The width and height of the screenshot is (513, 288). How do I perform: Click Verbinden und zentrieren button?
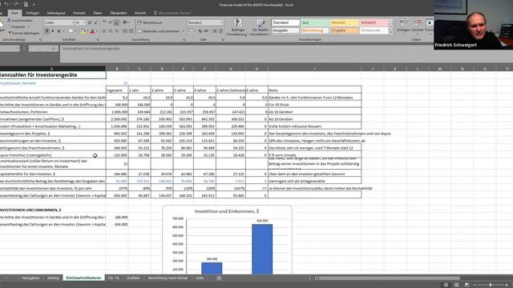159,31
